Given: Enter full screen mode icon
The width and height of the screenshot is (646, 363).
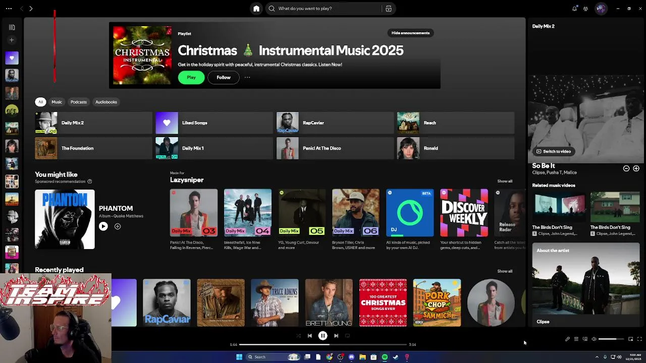Looking at the screenshot, I should coord(639,339).
